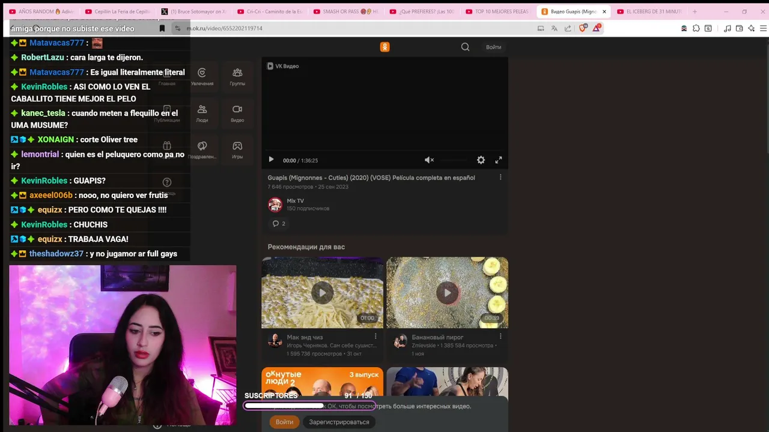Viewport: 769px width, 432px height.
Task: Open Группы sidebar section
Action: (x=237, y=77)
